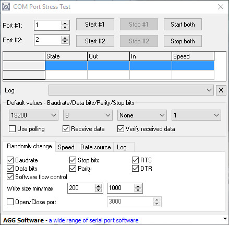Increase Port #1 number with up arrow
Viewport: 229px width, 225px height.
click(x=65, y=23)
